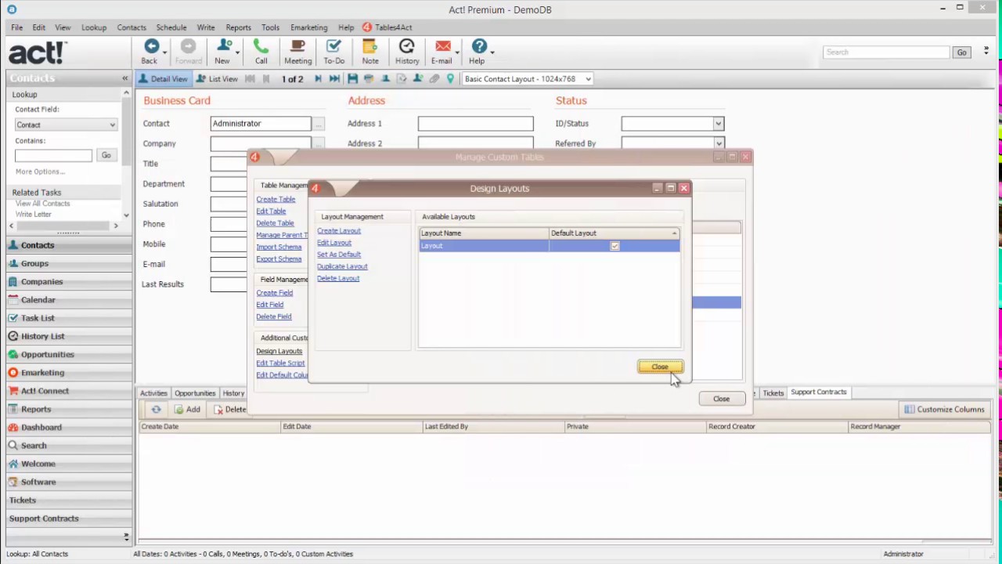
Task: Open the Tables4Act menu
Action: point(387,27)
